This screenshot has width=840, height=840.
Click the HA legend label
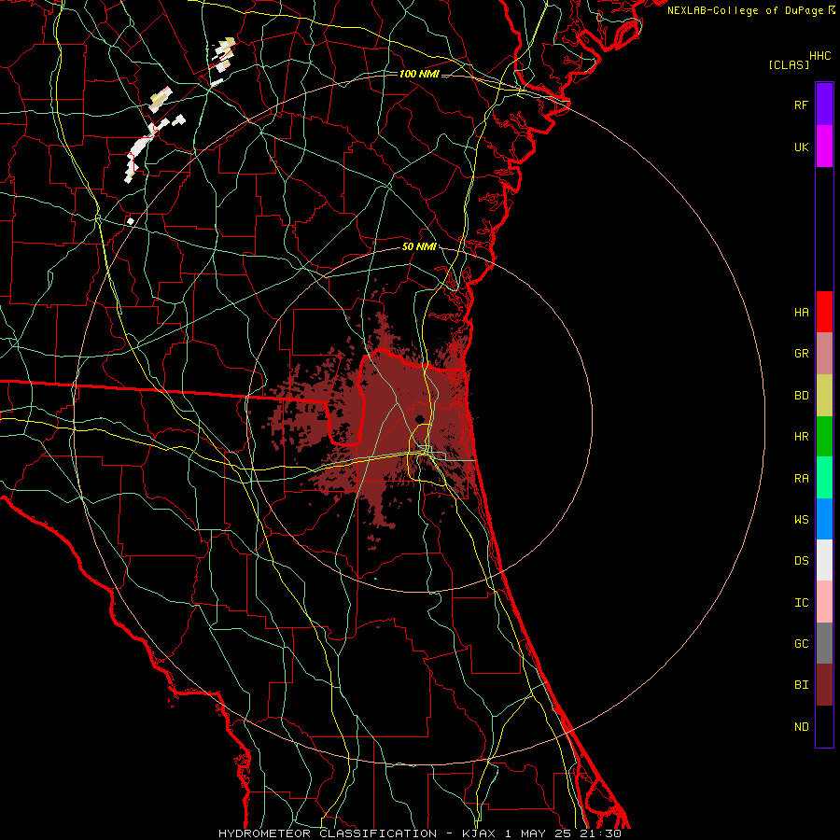801,312
